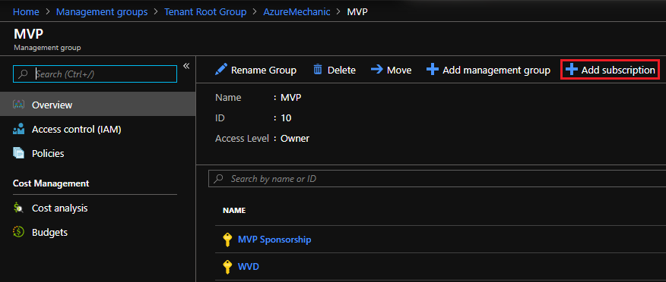Click the Delete trash can icon

(318, 70)
